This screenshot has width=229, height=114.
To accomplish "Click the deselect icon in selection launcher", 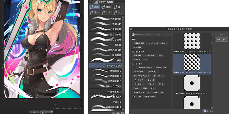I will [31, 112].
